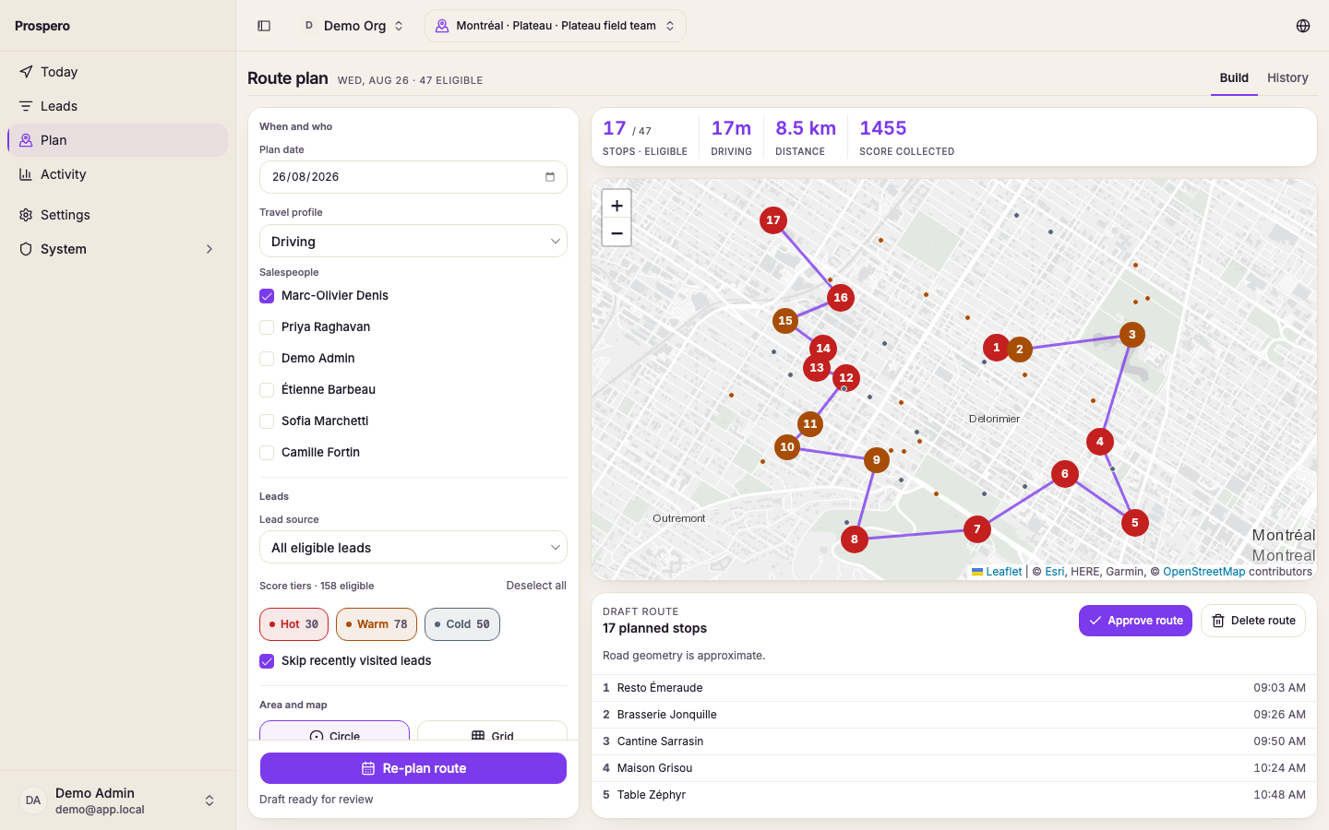This screenshot has height=830, width=1329.
Task: Open the Demo Admin account menu
Action: click(x=118, y=800)
